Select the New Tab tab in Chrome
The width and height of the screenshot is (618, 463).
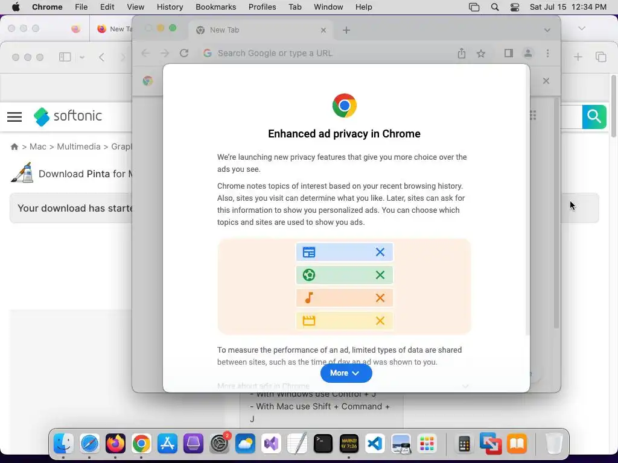pyautogui.click(x=260, y=30)
